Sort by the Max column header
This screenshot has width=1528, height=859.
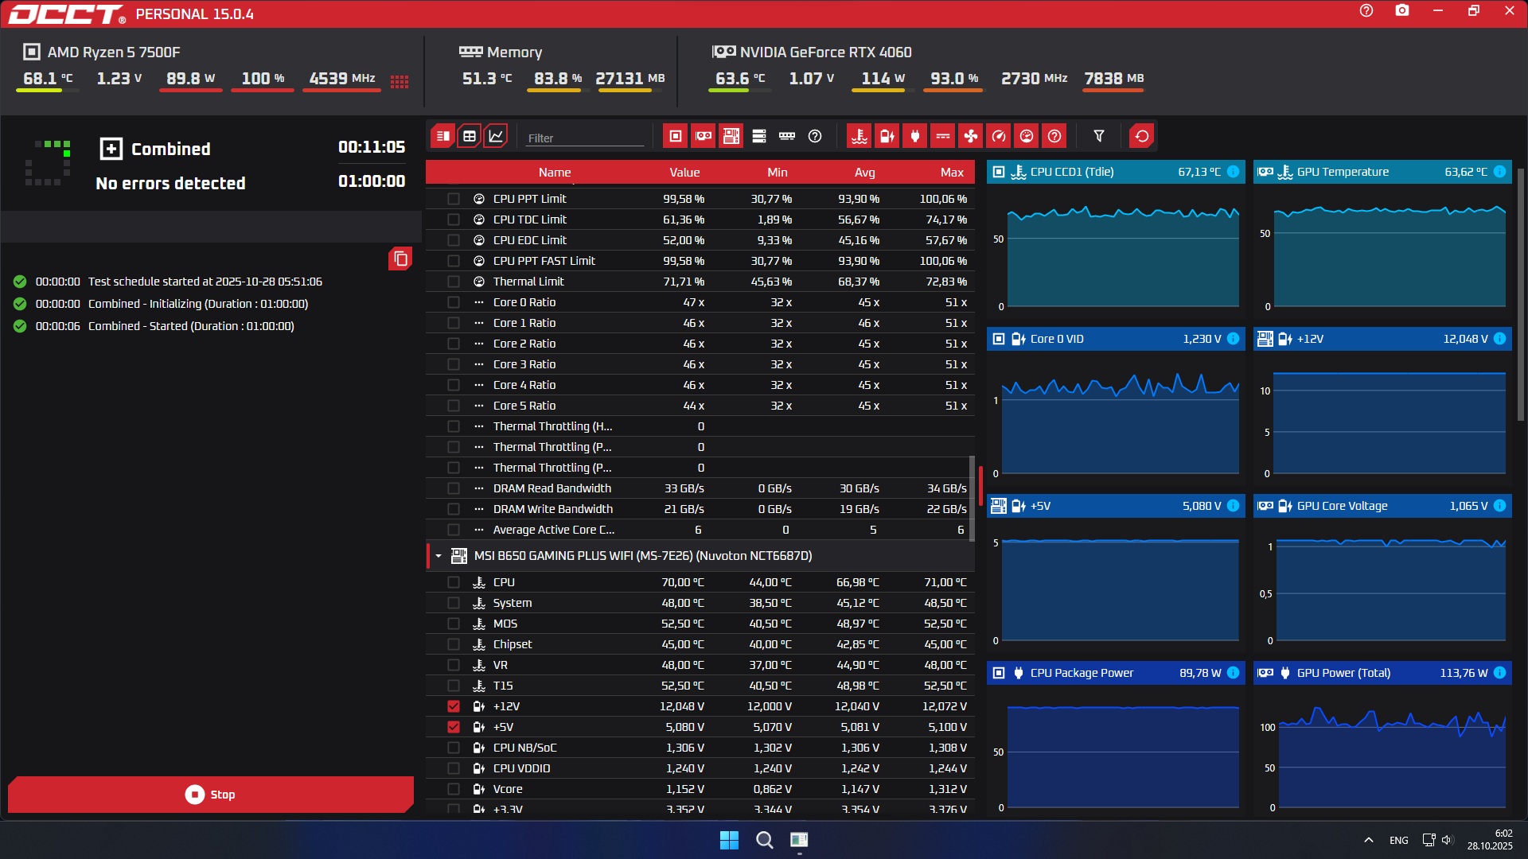[x=951, y=173]
